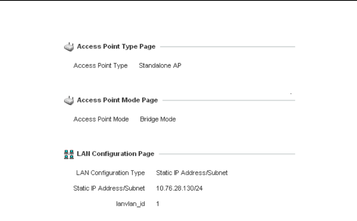Screen dimensions: 357x221
Task: Click the Static IP Address/Subnet configuration type value
Action: pyautogui.click(x=192, y=173)
